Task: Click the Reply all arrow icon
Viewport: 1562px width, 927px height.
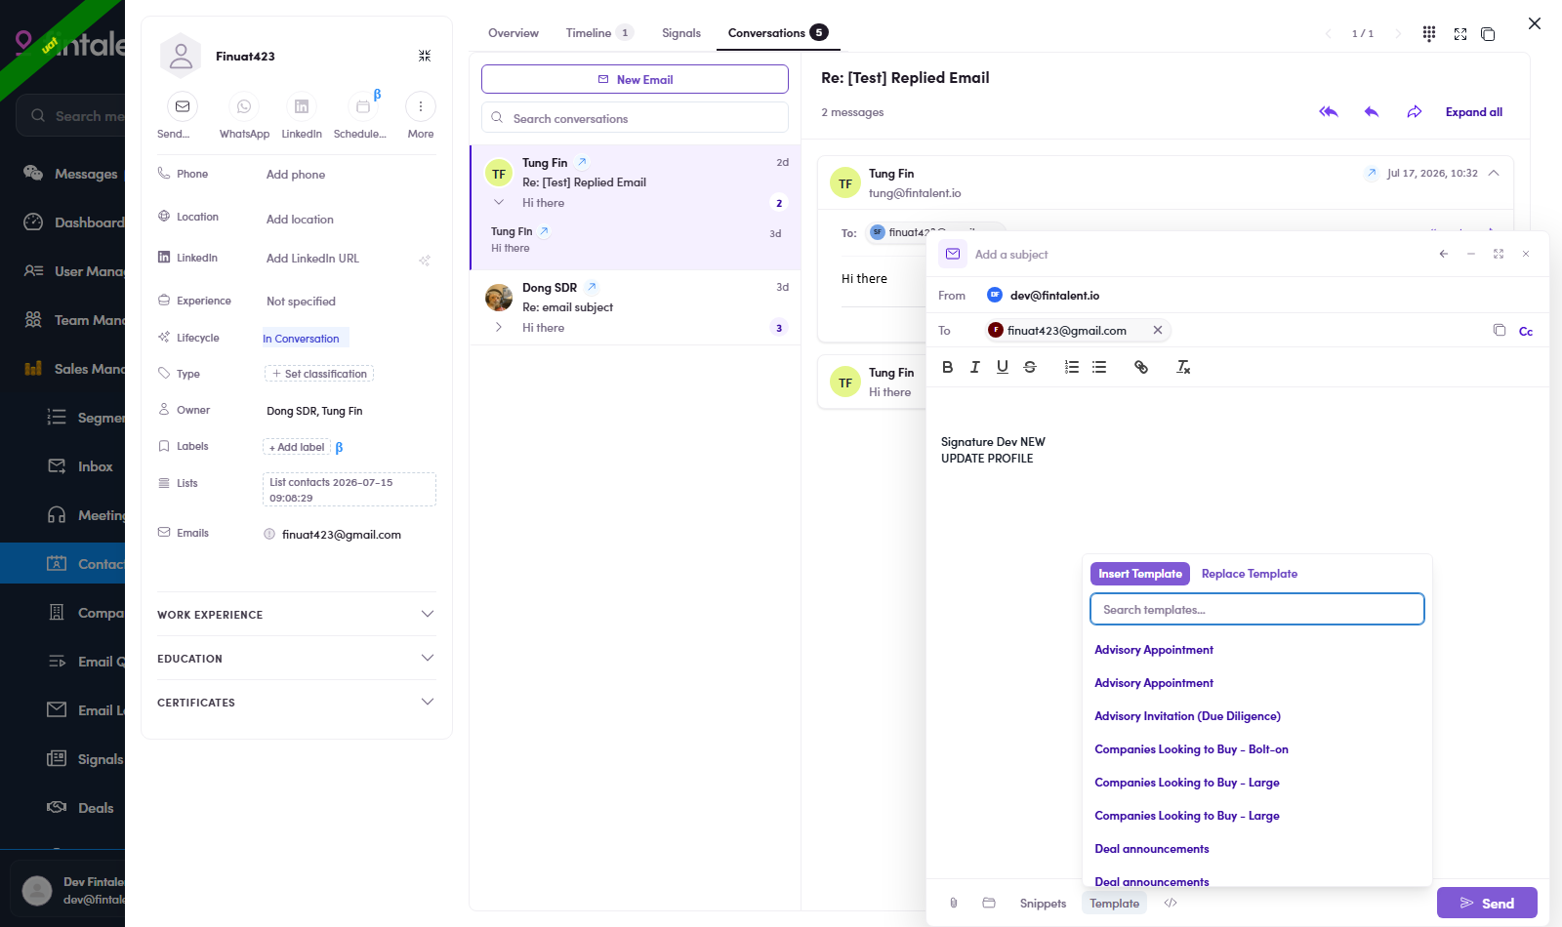Action: (1329, 112)
